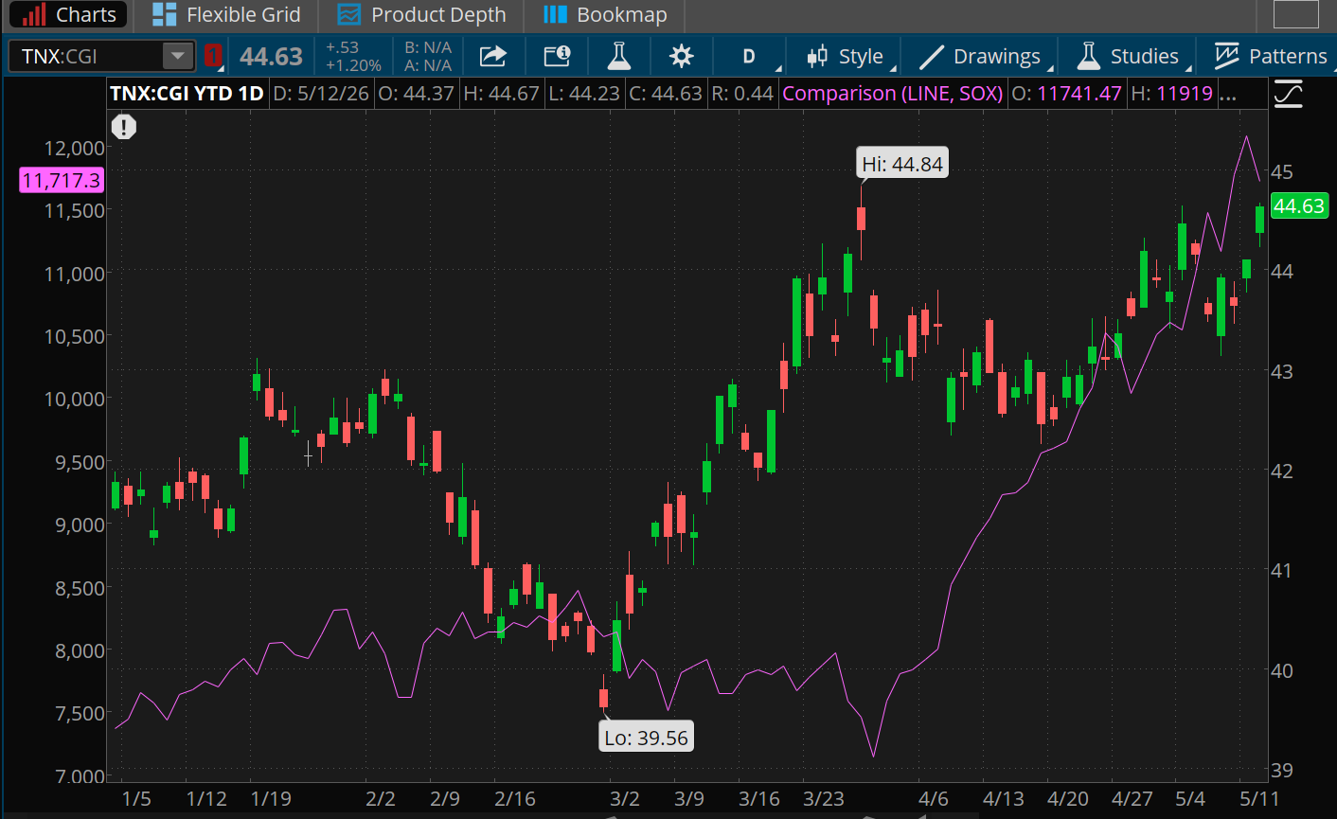Open chart settings gear icon
Image resolution: width=1337 pixels, height=819 pixels.
tap(681, 56)
